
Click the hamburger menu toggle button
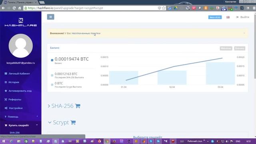tap(51, 17)
